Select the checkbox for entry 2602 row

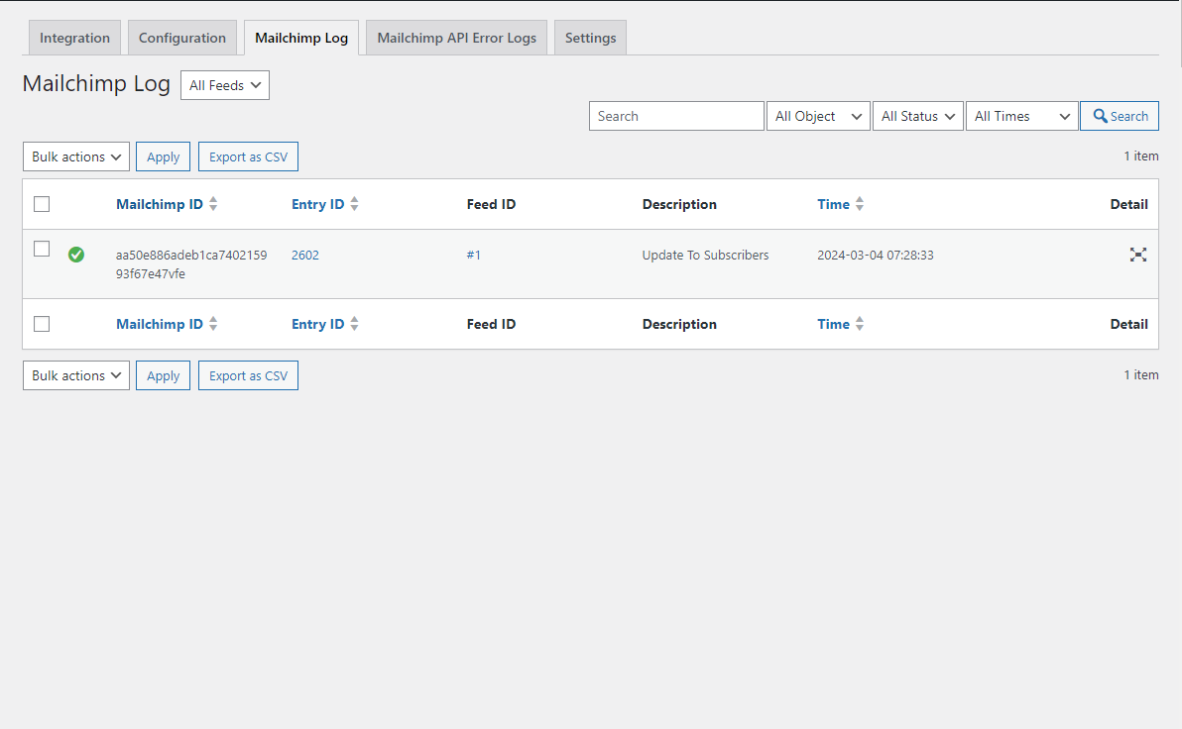click(x=43, y=249)
